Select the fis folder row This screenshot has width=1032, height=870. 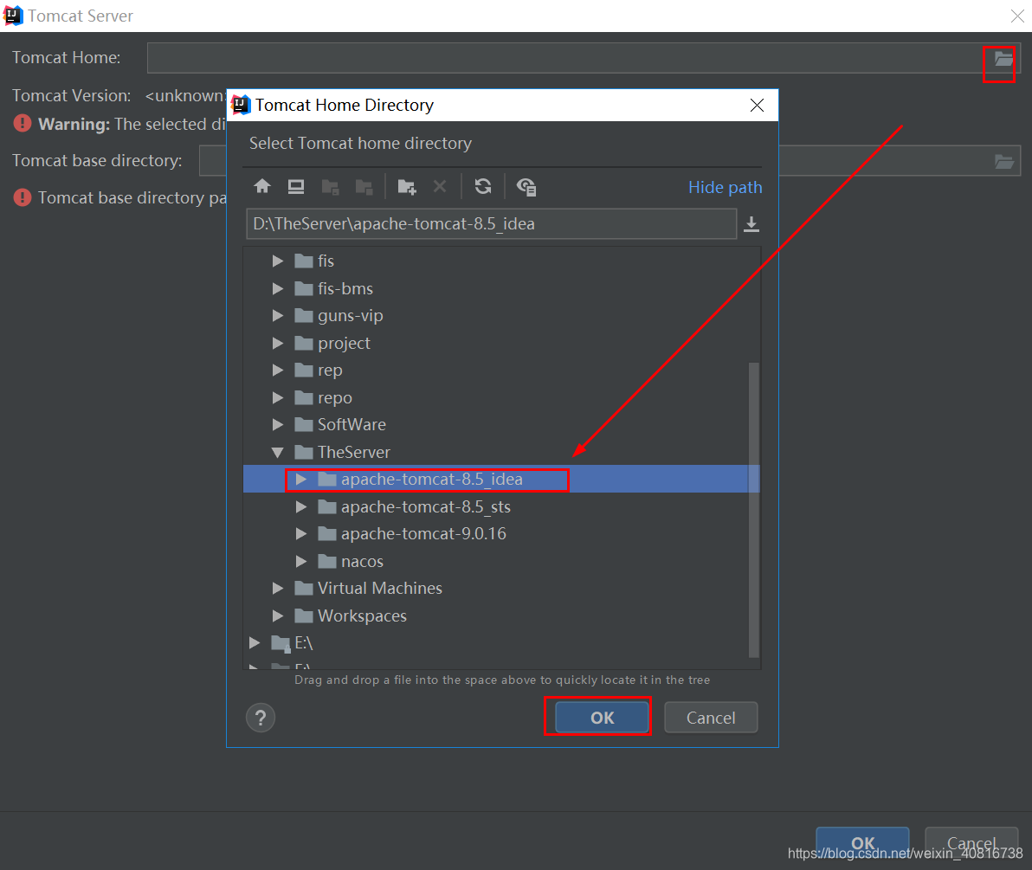pyautogui.click(x=501, y=261)
